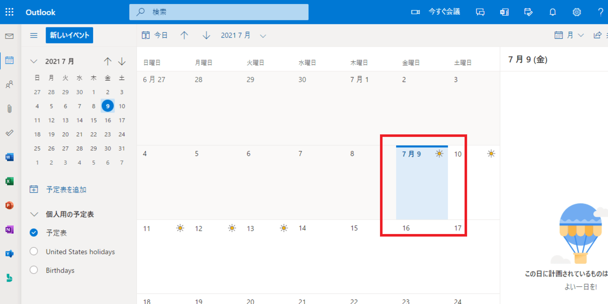Open Files paperclip icon in sidebar

pos(9,108)
